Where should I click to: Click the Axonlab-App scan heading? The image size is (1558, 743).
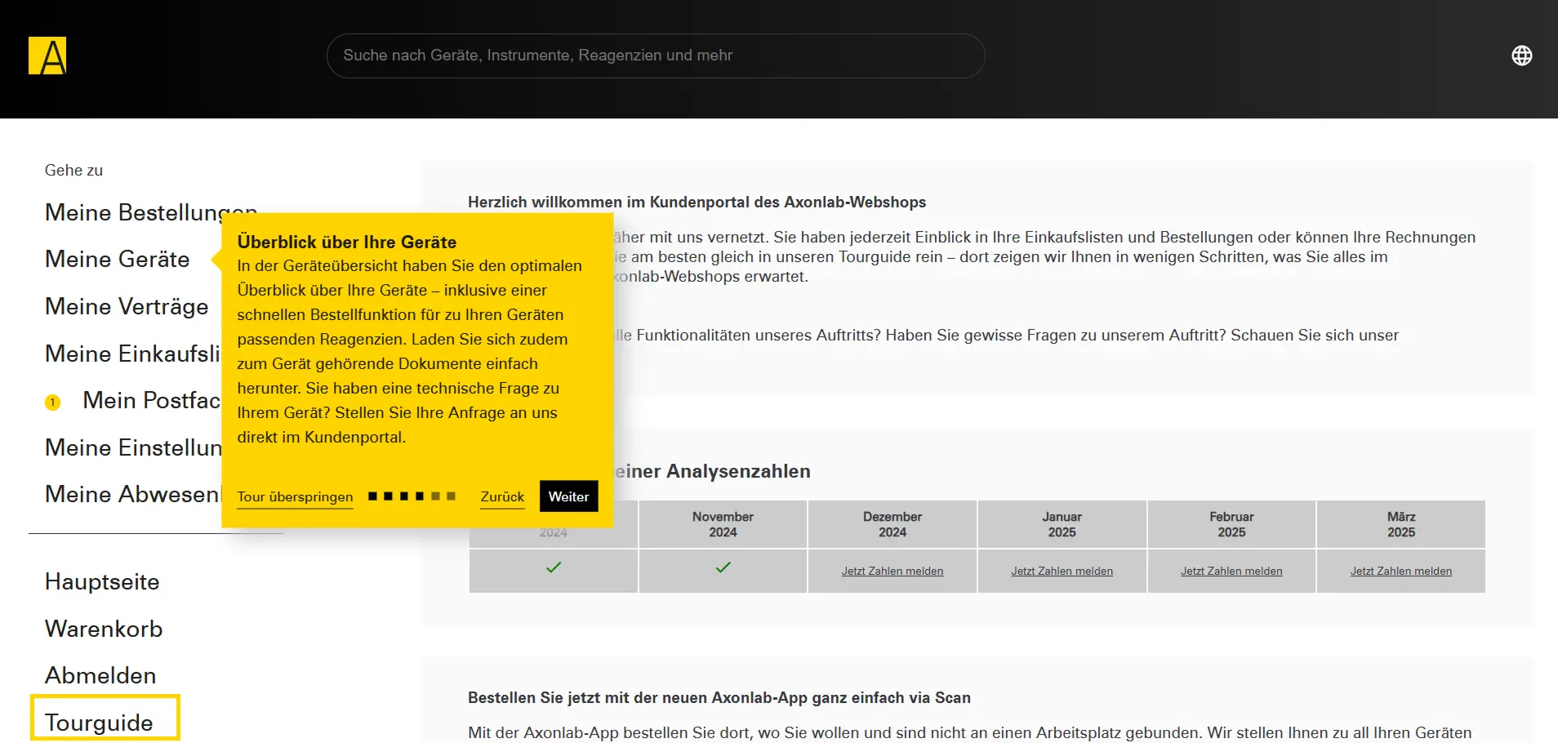click(x=719, y=697)
